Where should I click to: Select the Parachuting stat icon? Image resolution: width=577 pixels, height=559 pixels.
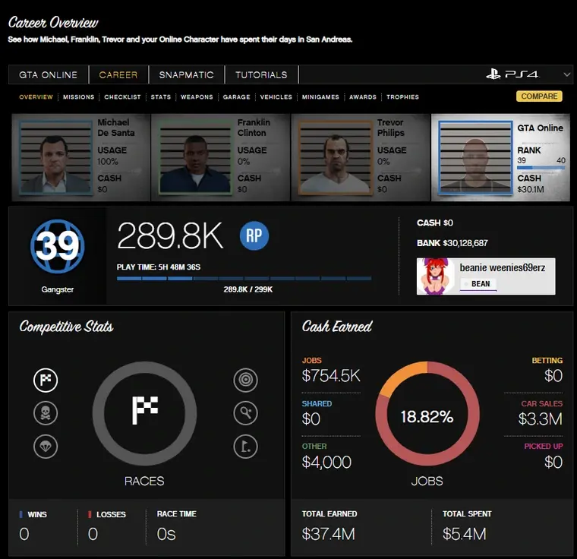point(46,447)
